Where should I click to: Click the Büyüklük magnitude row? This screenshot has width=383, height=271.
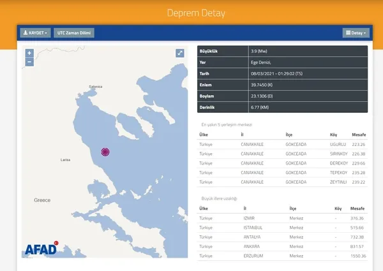pyautogui.click(x=282, y=51)
